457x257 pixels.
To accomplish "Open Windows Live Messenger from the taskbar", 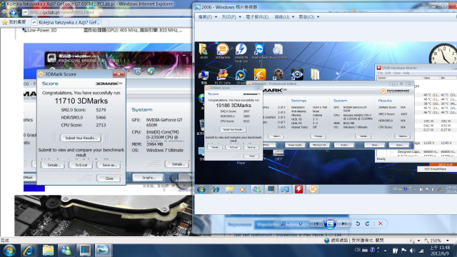I will pos(66,251).
